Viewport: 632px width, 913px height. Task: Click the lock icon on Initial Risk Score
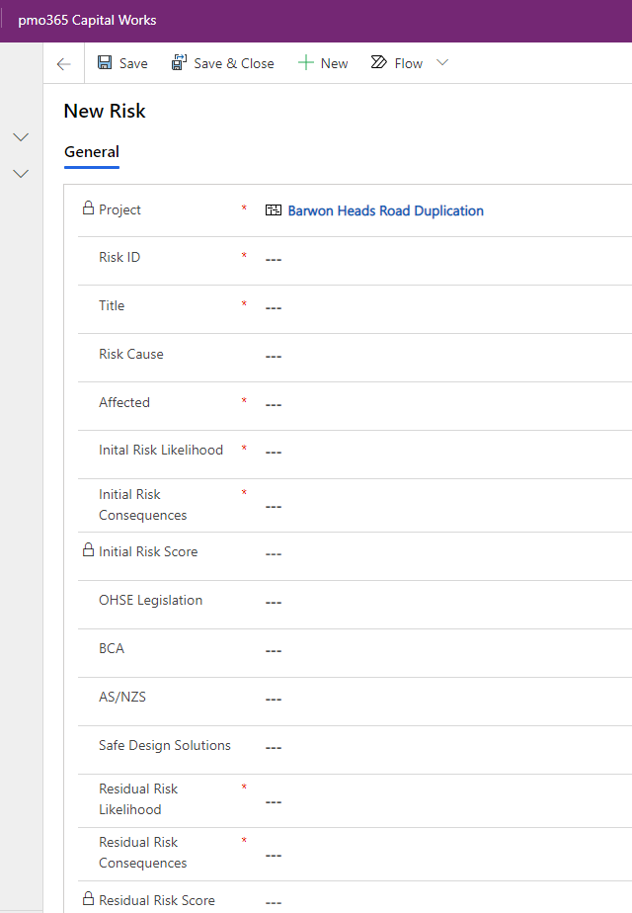pos(87,550)
